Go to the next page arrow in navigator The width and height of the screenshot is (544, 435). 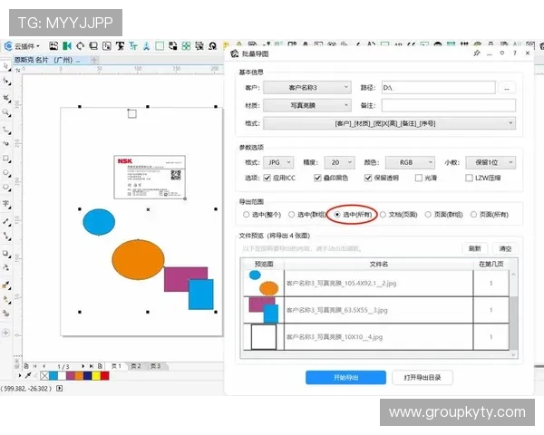[83, 366]
